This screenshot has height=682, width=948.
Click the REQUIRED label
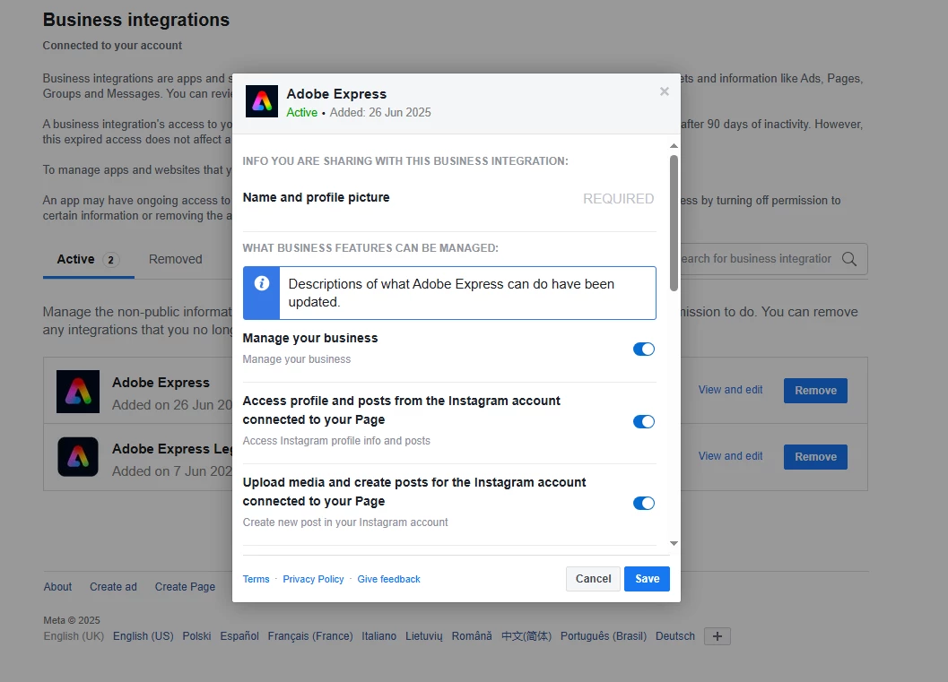click(618, 199)
